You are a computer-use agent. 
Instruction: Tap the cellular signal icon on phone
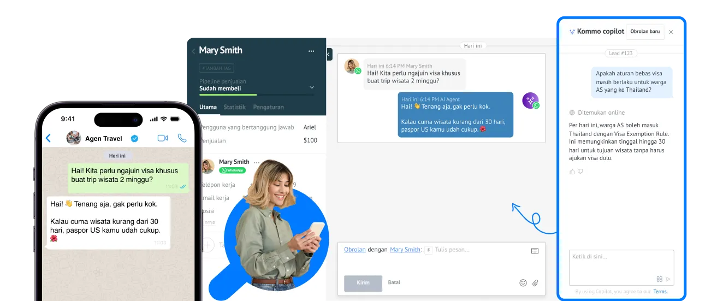[x=153, y=119]
